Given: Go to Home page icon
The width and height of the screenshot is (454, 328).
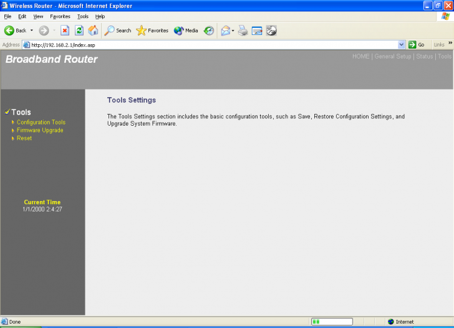Looking at the screenshot, I should (93, 30).
